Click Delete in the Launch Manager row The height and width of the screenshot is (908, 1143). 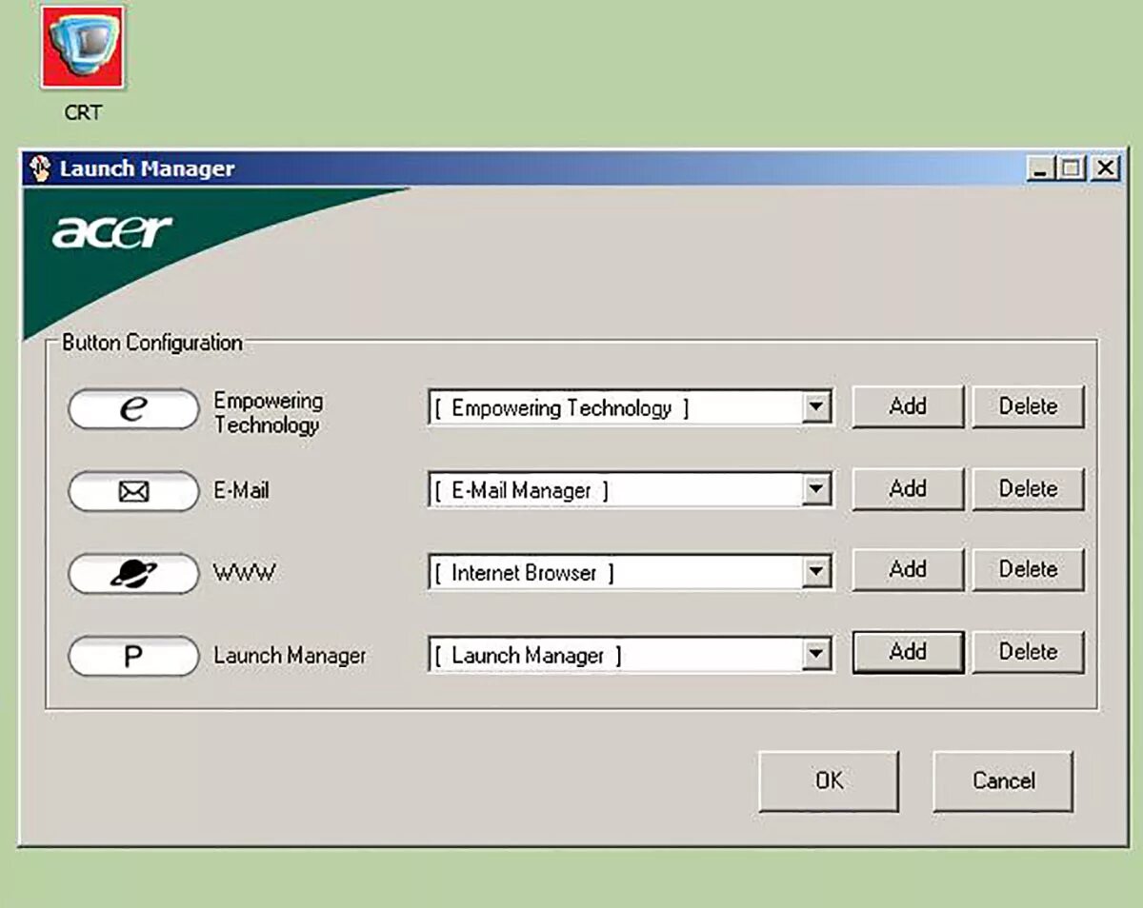1028,652
